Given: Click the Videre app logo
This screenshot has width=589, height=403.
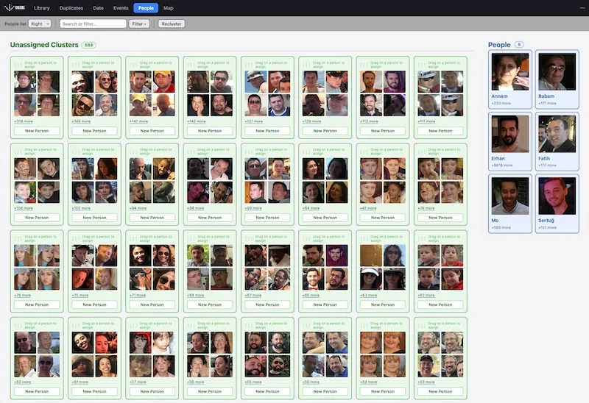Looking at the screenshot, I should (15, 7).
